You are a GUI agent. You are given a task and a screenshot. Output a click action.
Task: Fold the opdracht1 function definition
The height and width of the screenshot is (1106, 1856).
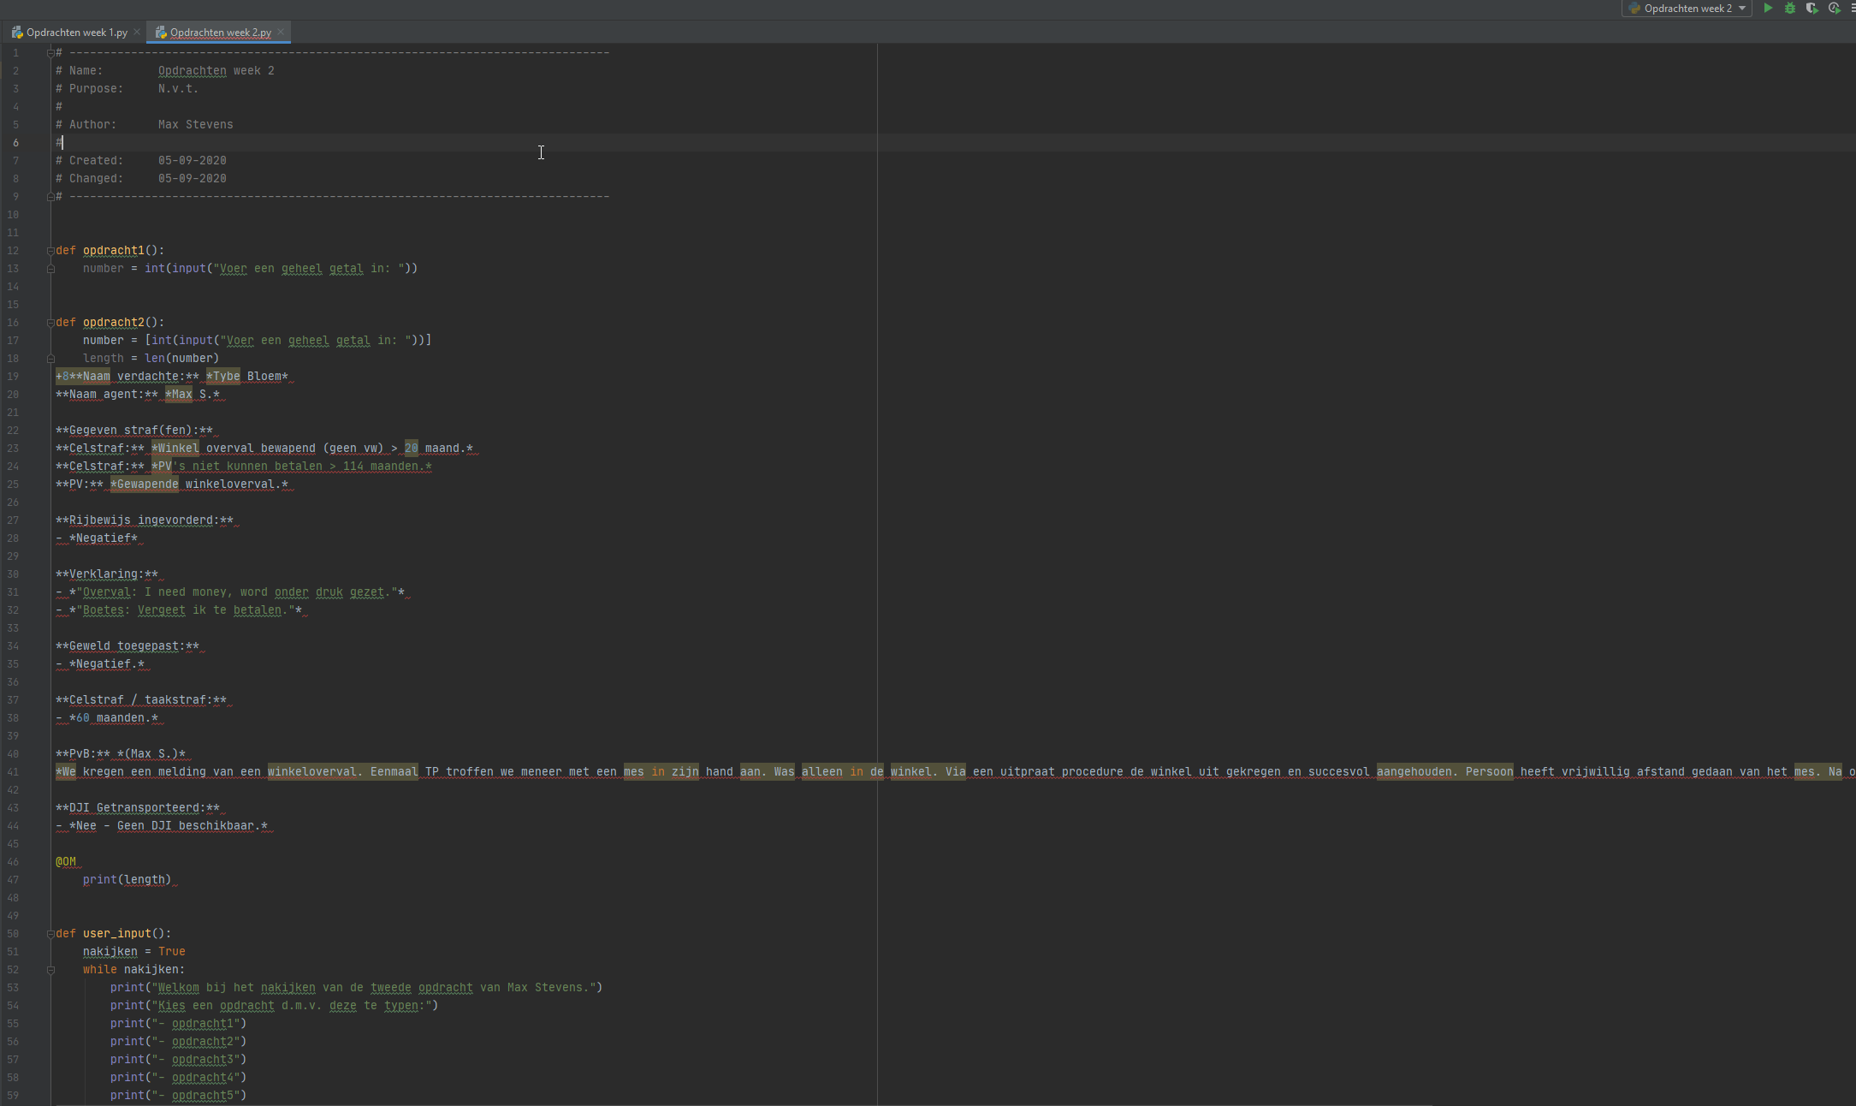tap(50, 251)
